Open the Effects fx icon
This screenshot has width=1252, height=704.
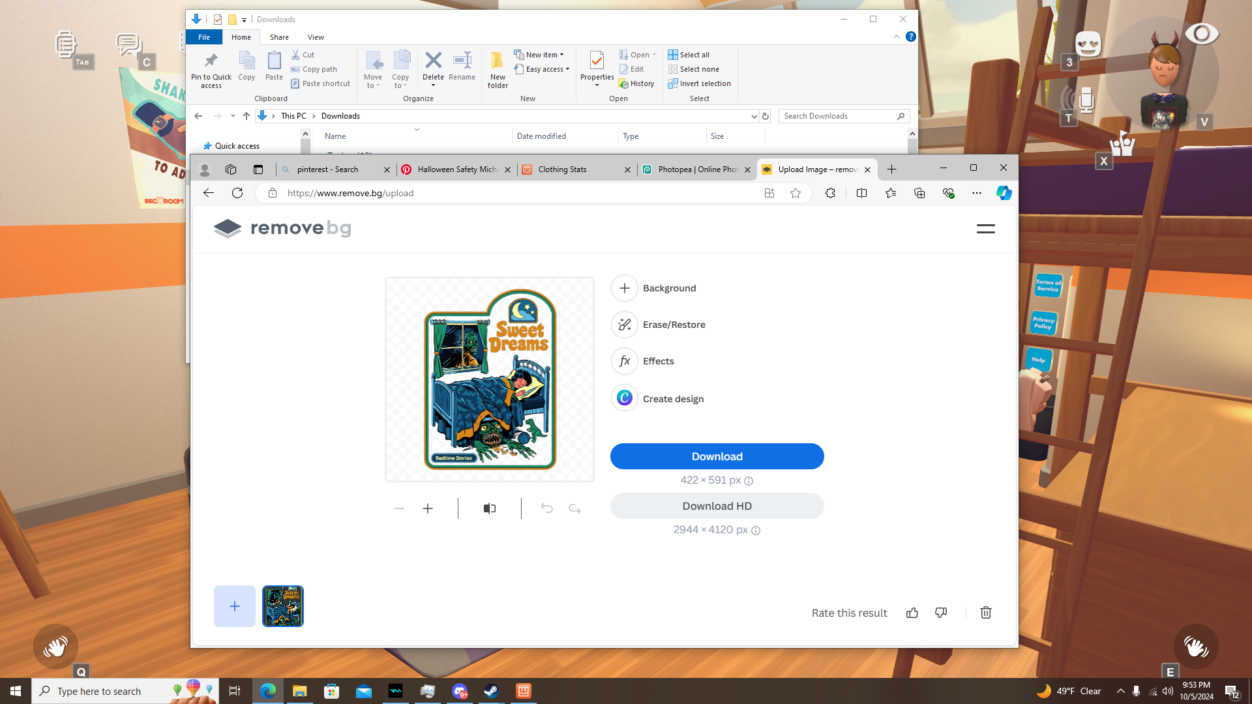[x=624, y=361]
